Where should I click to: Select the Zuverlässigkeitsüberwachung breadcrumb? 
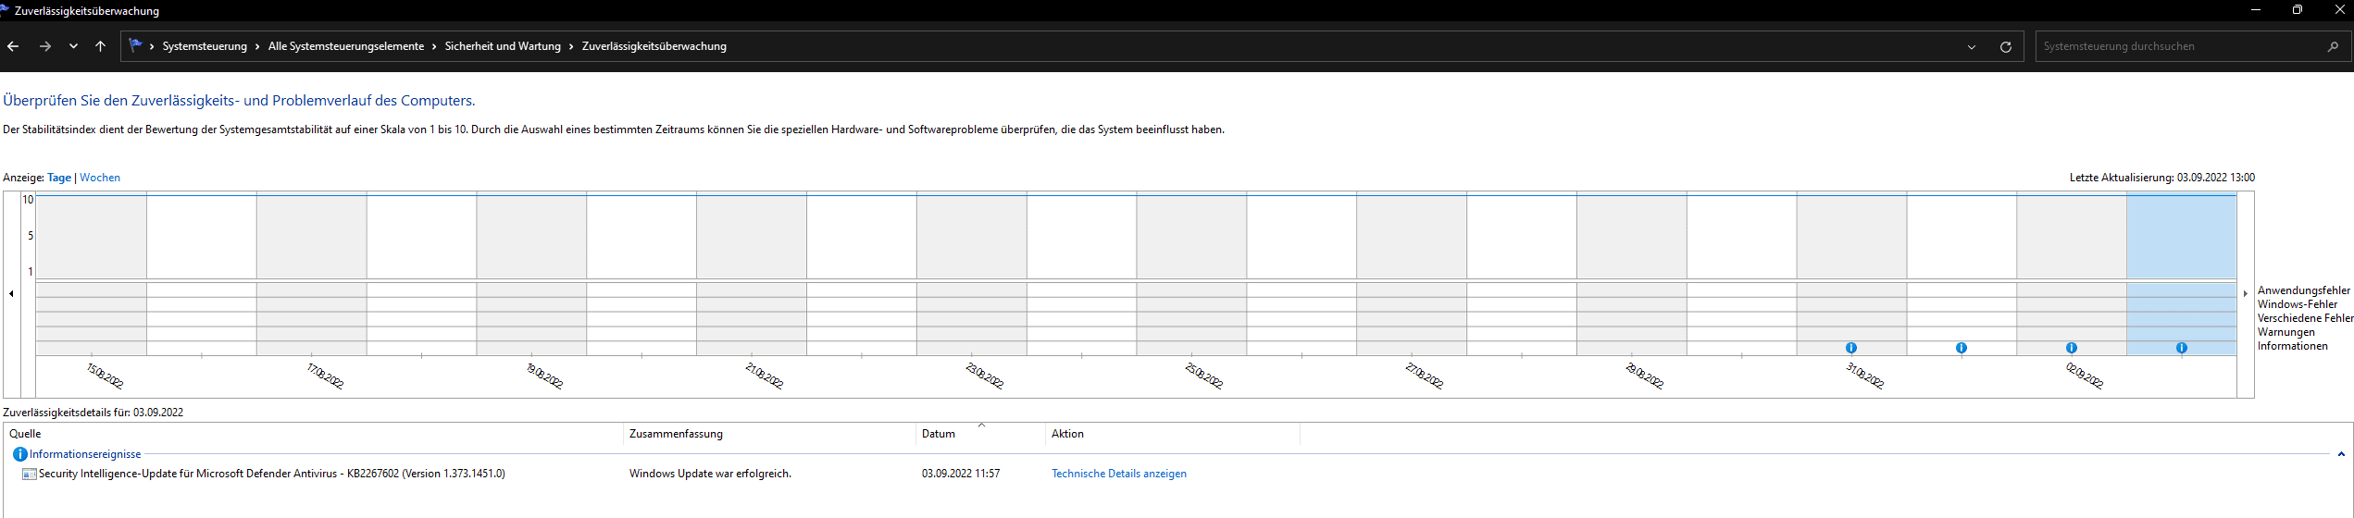tap(654, 46)
